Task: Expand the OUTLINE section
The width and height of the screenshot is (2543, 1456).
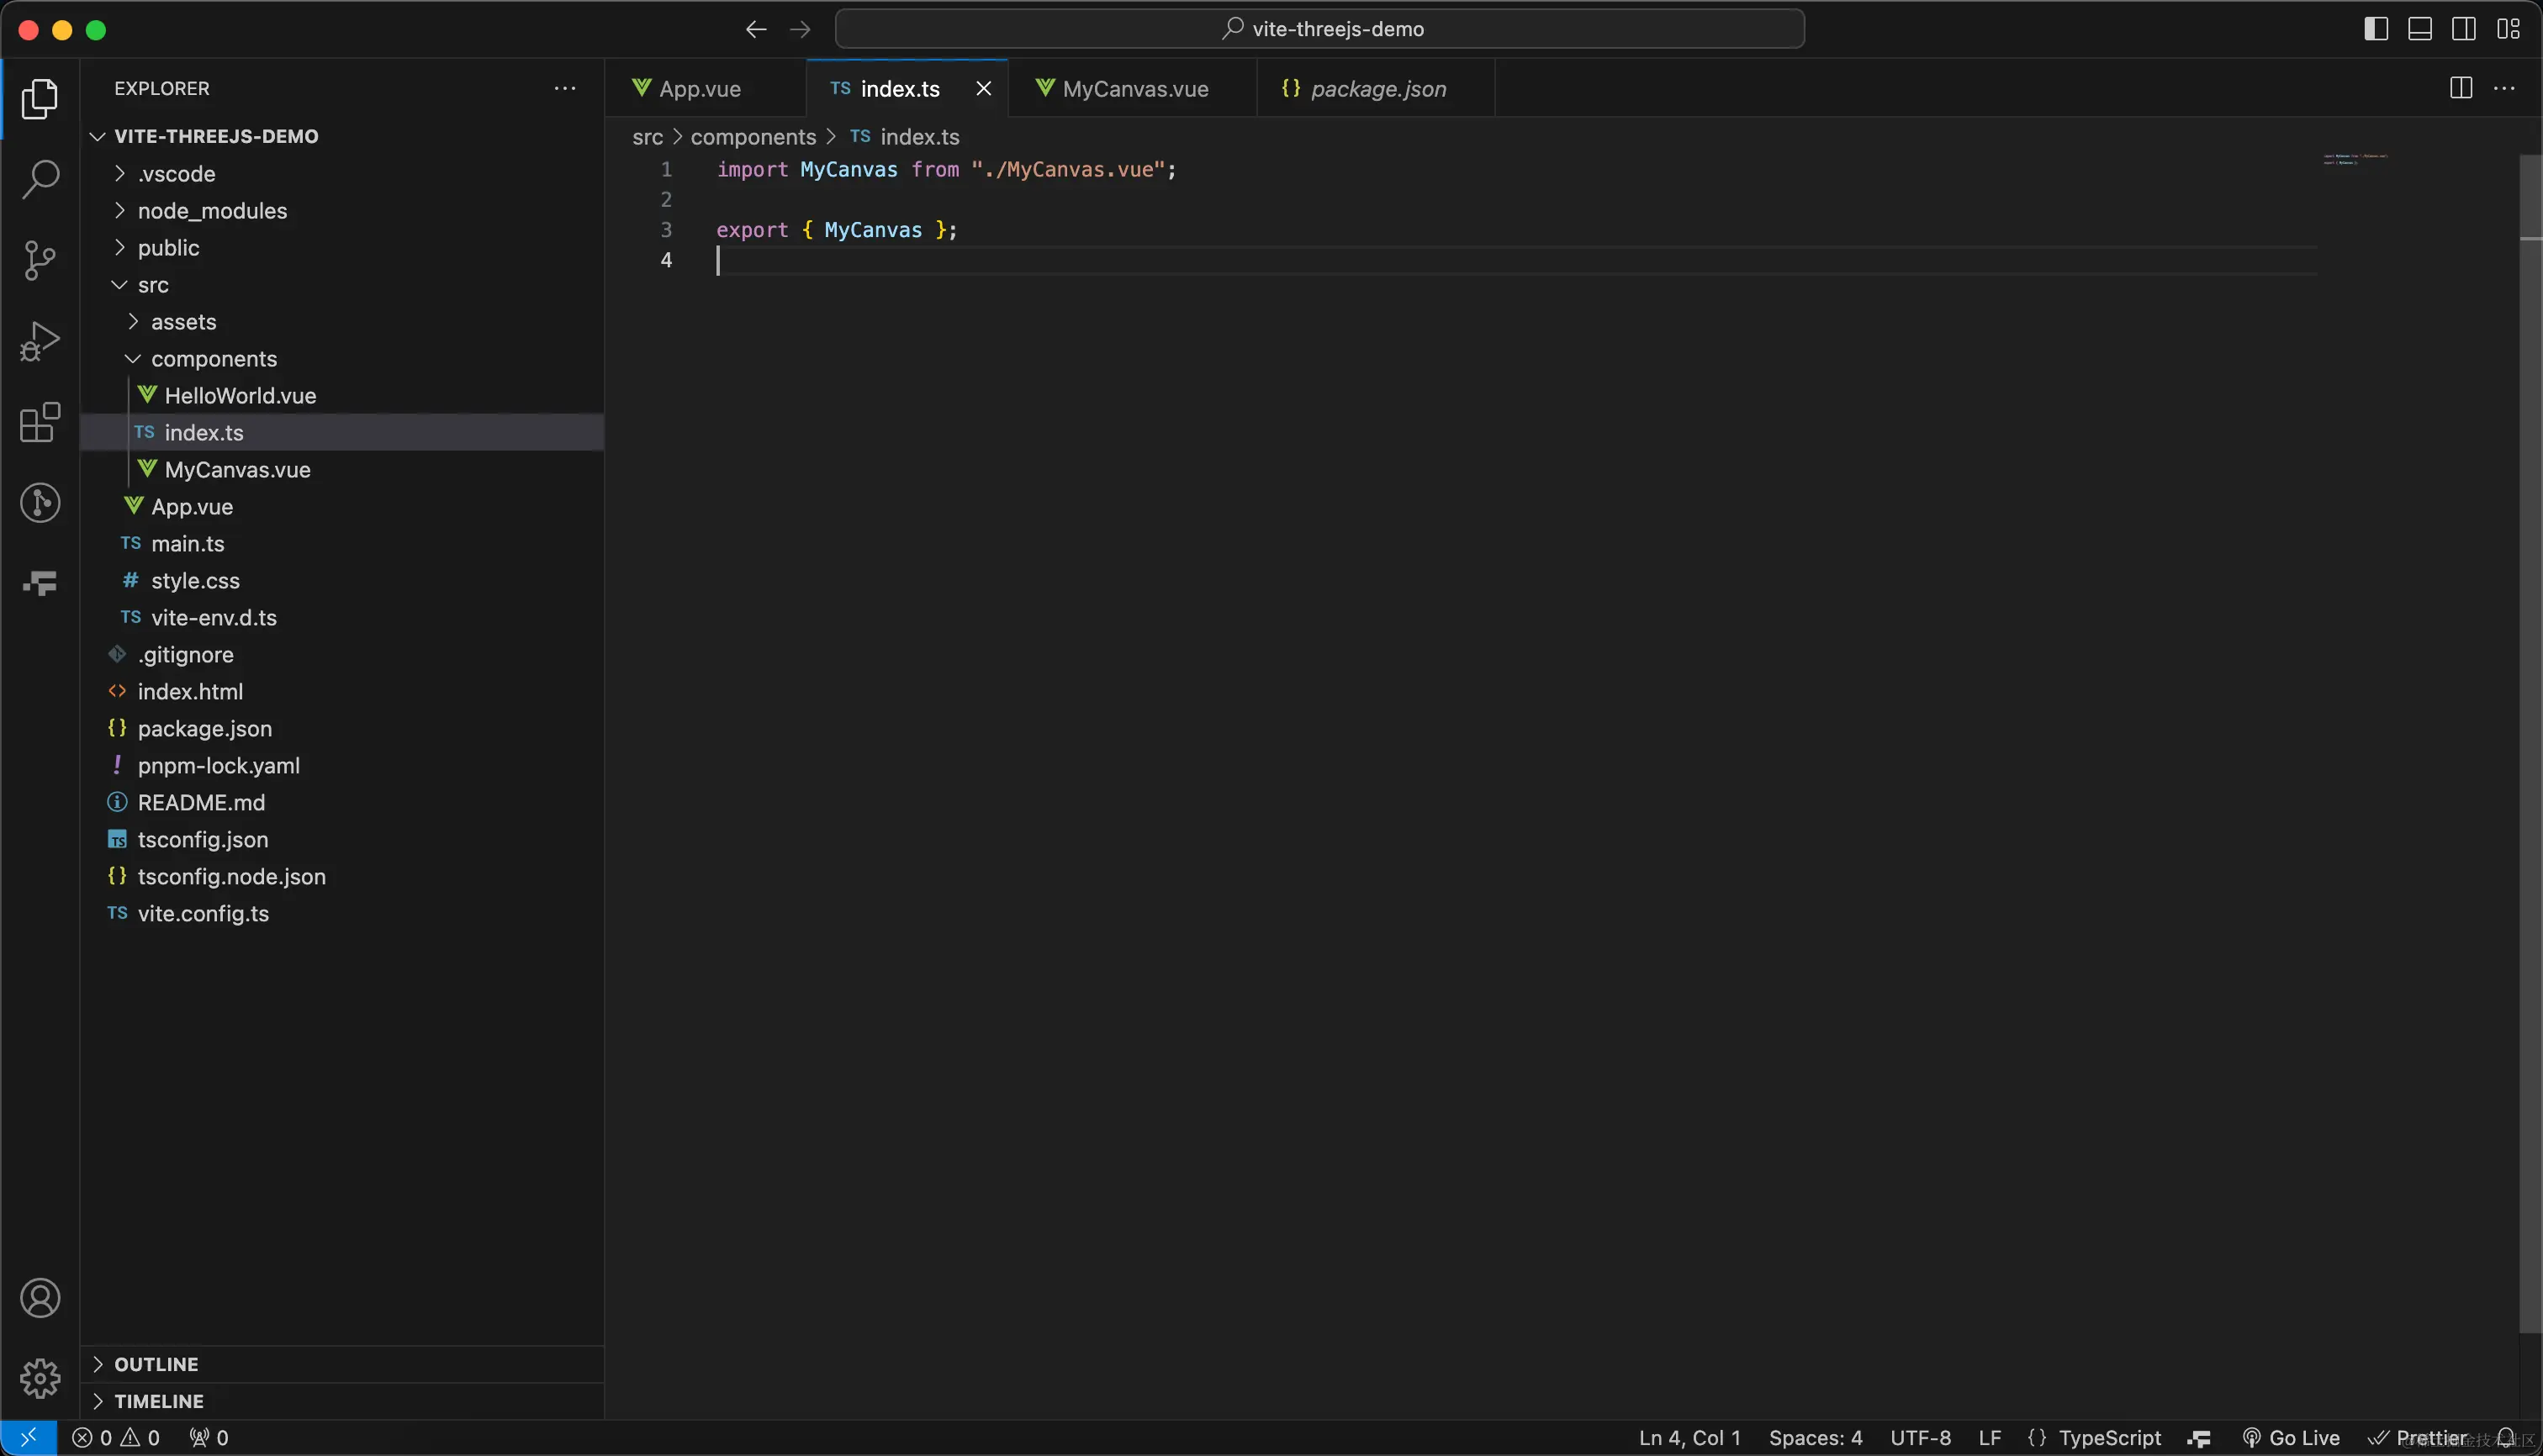Action: (156, 1364)
